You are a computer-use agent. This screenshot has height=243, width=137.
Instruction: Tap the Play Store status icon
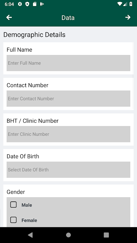42,4
